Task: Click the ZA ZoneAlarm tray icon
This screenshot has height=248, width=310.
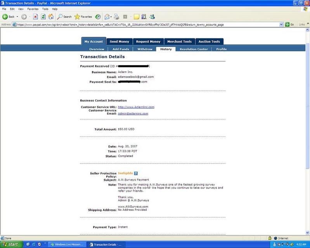Action: pos(279,245)
